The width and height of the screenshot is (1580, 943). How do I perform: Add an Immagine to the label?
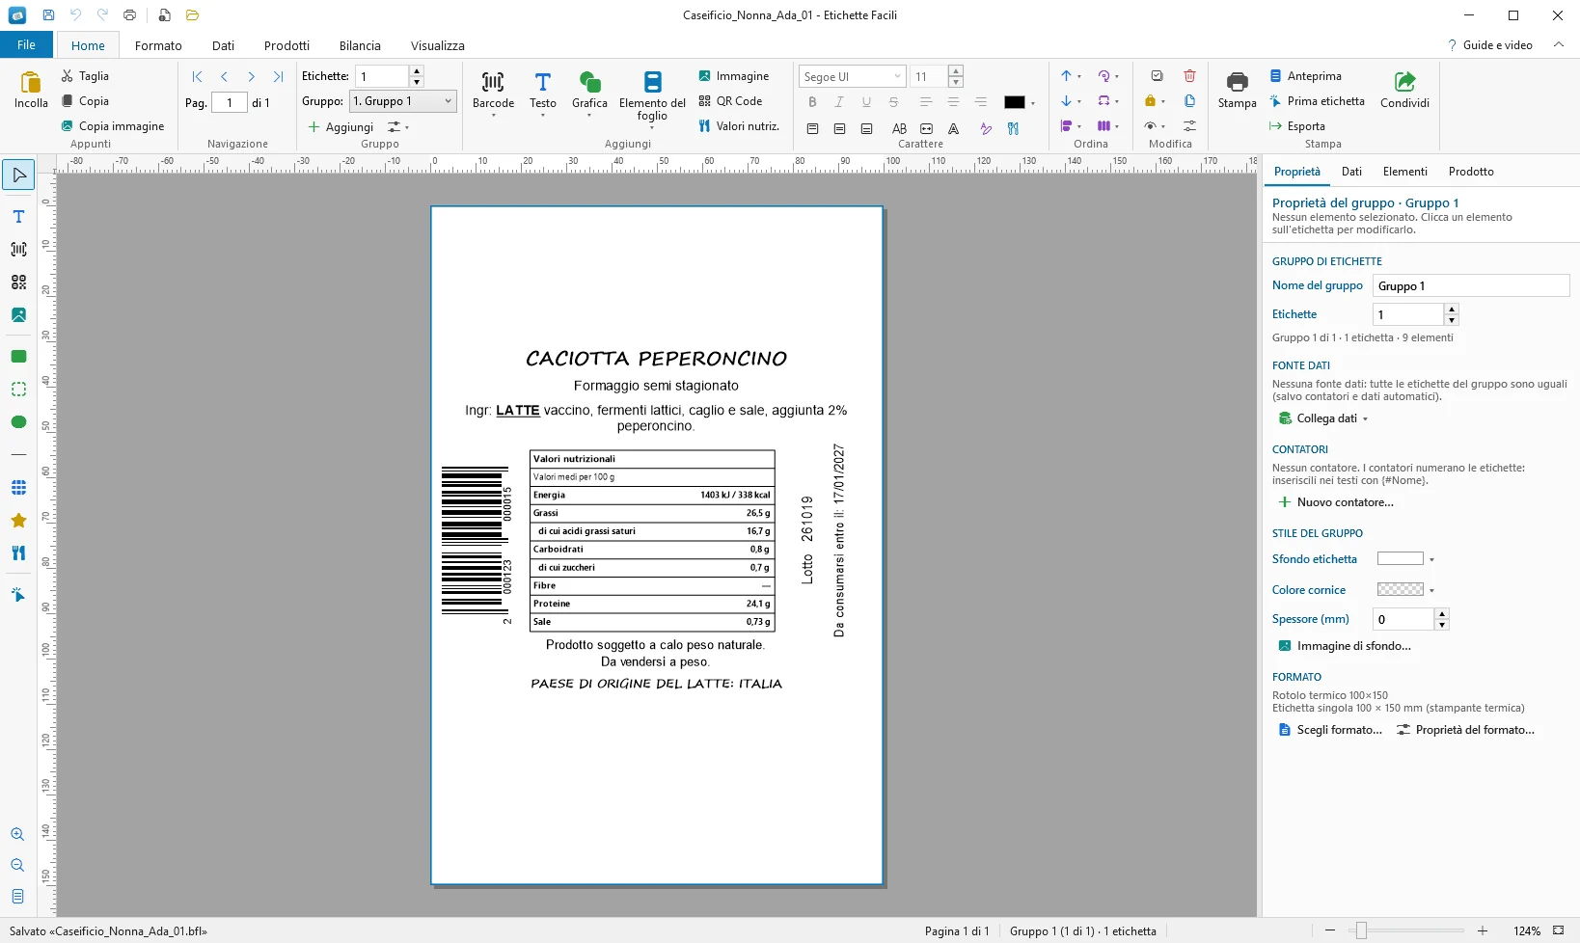click(x=734, y=76)
